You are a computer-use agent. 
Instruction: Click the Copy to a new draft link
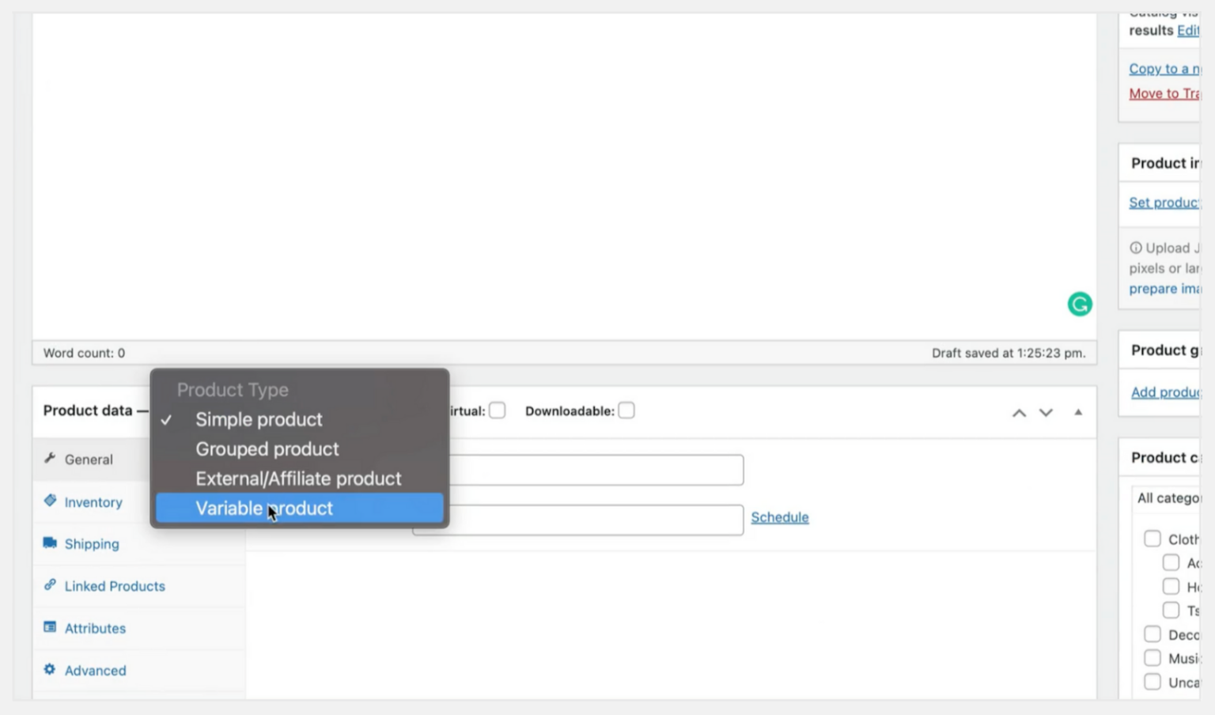pos(1164,69)
